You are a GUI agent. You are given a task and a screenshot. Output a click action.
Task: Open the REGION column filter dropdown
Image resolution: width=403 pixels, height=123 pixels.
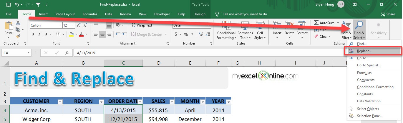point(101,101)
